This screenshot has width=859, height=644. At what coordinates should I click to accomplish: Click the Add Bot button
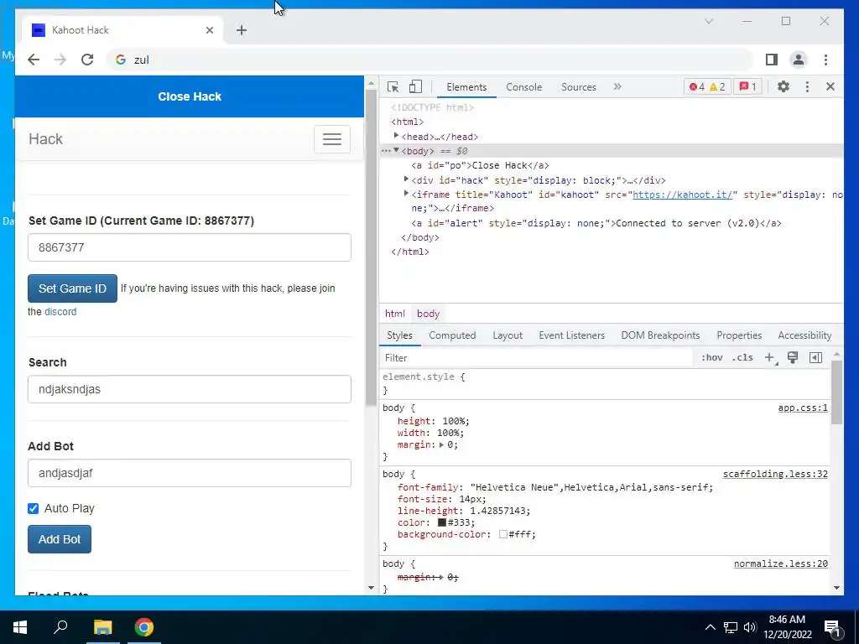coord(60,539)
